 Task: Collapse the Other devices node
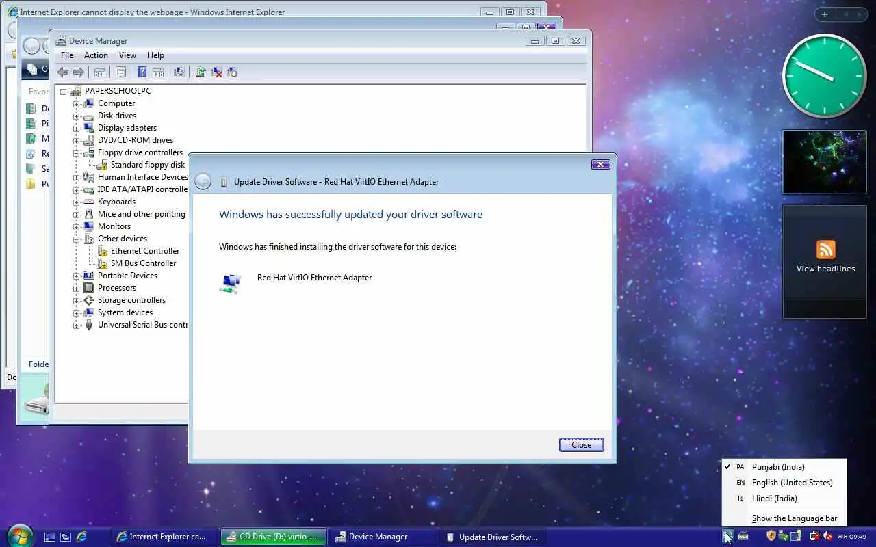click(x=77, y=239)
